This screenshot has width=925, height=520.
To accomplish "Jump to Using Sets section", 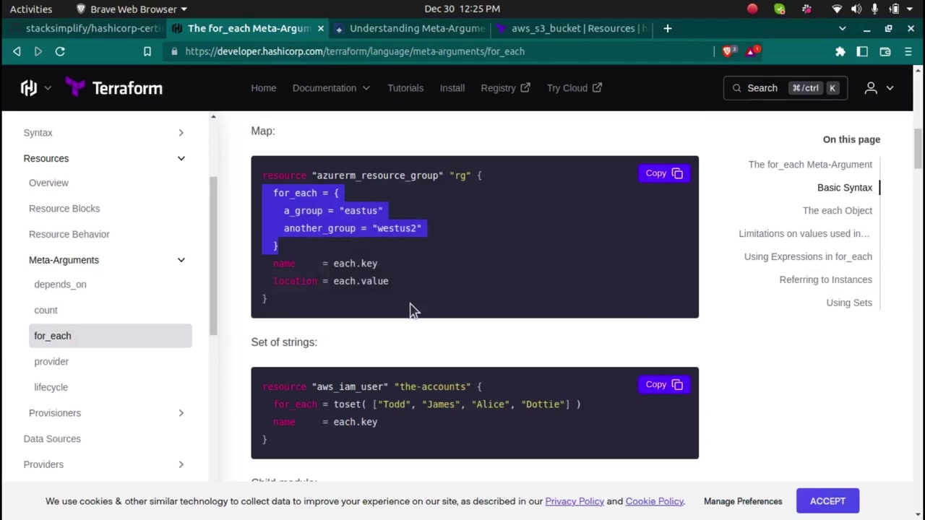I will pyautogui.click(x=849, y=303).
